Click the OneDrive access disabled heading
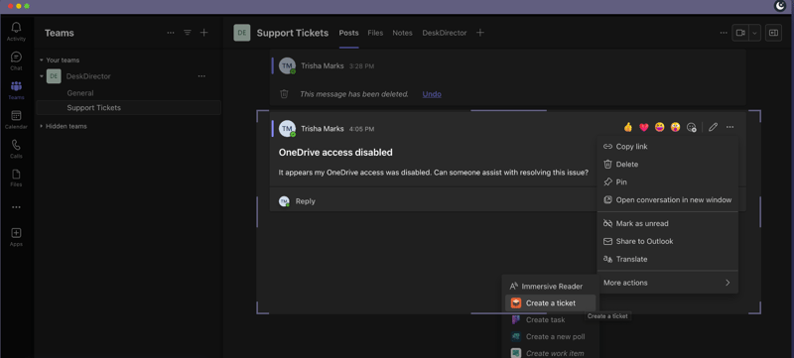Image resolution: width=794 pixels, height=358 pixels. tap(335, 152)
